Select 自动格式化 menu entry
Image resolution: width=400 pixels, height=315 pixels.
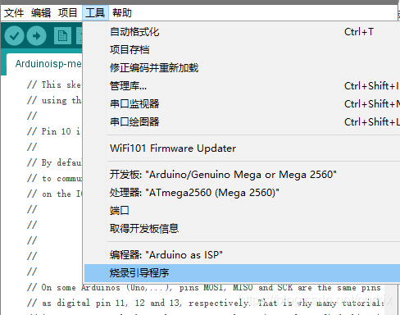click(x=242, y=32)
